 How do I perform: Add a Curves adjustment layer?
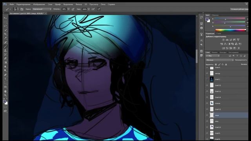231,40
